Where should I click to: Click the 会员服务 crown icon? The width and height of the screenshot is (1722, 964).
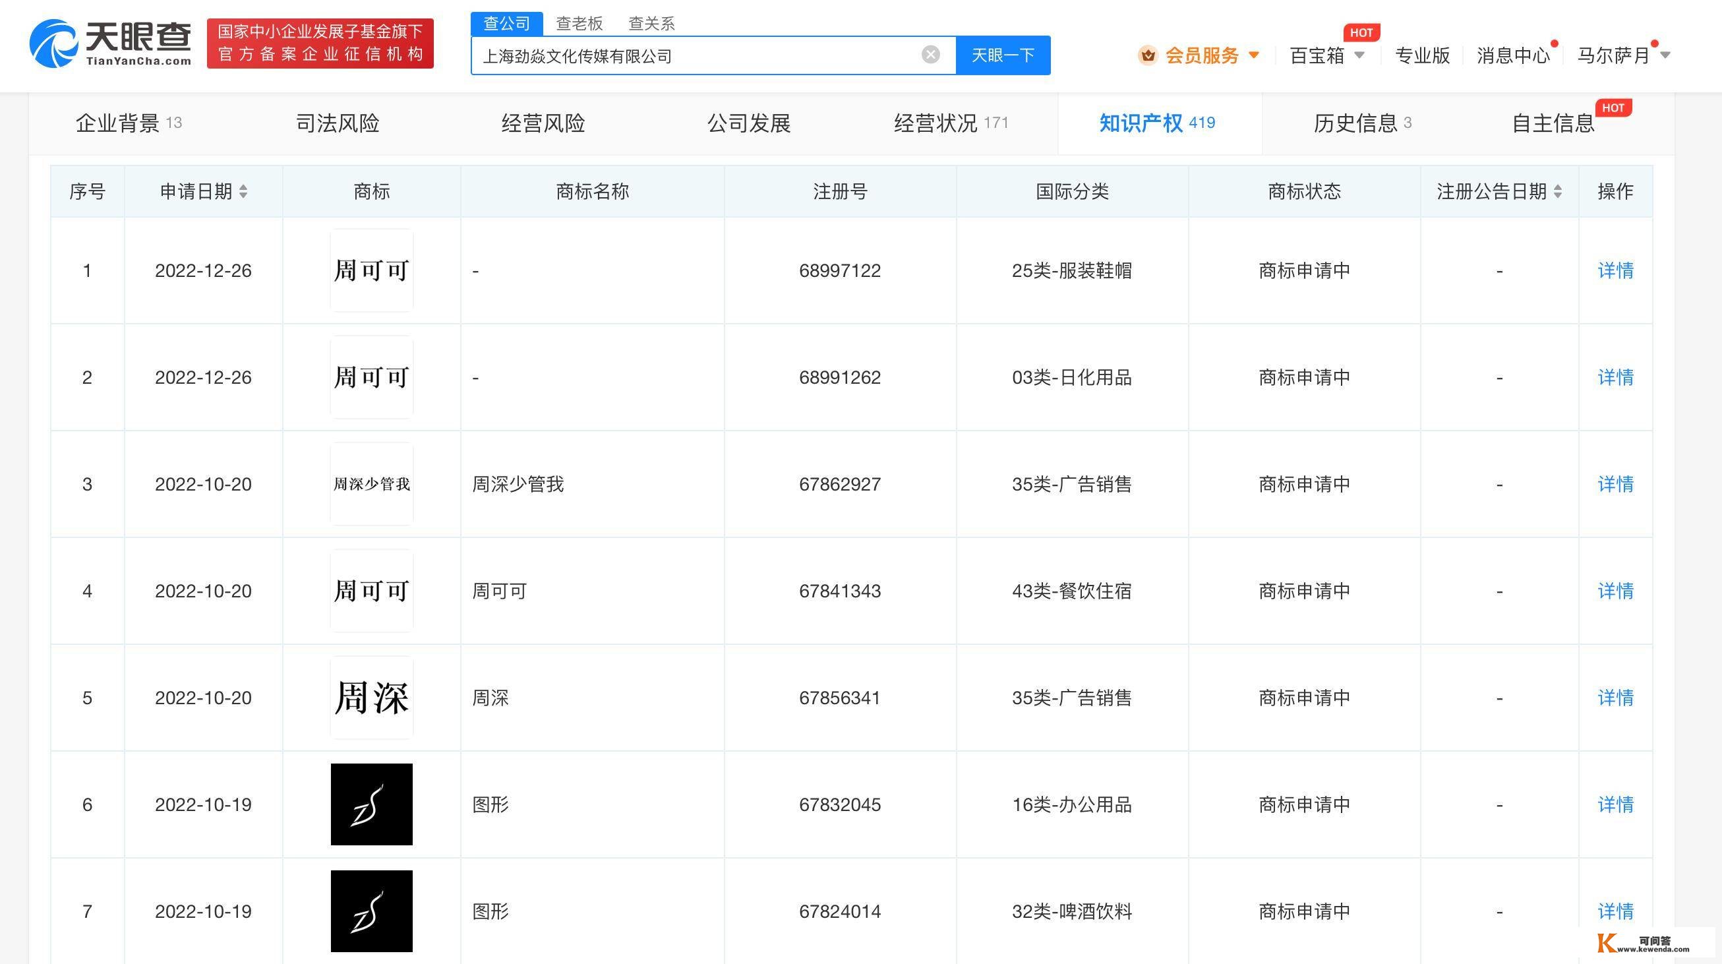(1148, 55)
